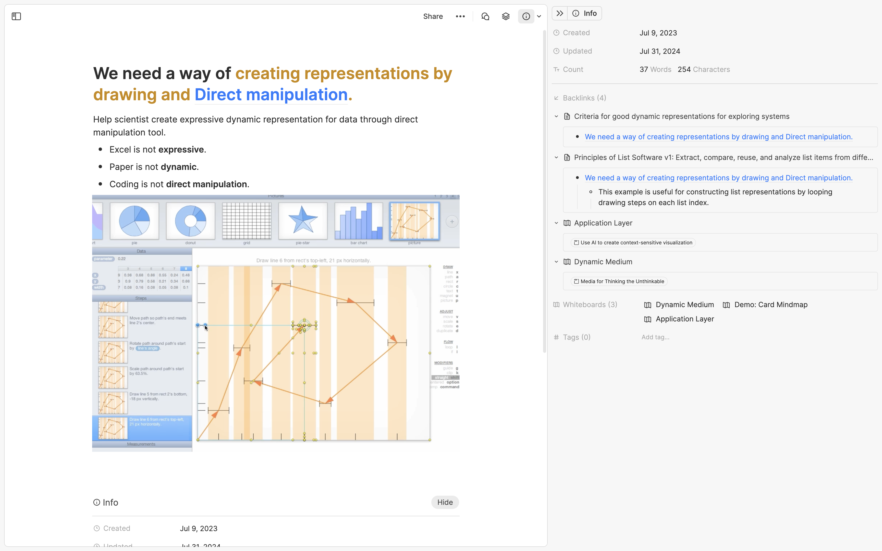Click the hash icon beside Tags
Screen dimensions: 882x551
(x=556, y=337)
